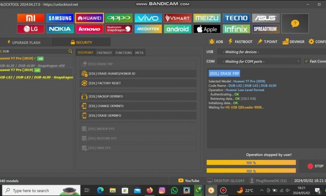Select the Huawei brand logo
This screenshot has height=196, width=326.
pyautogui.click(x=89, y=18)
